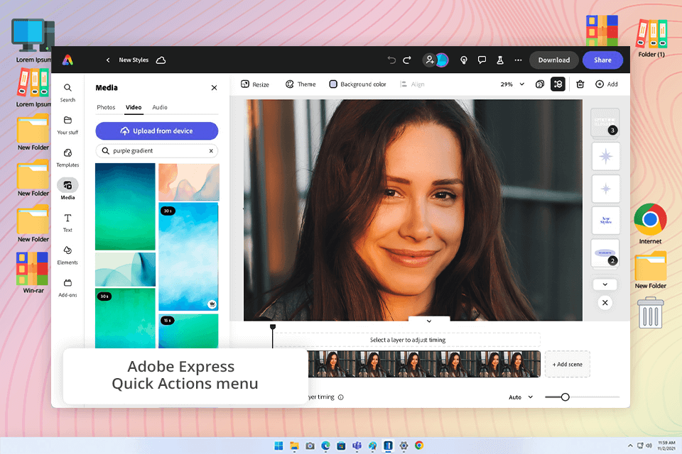Image resolution: width=682 pixels, height=454 pixels.
Task: Open the Add-ons panel
Action: coord(67,287)
